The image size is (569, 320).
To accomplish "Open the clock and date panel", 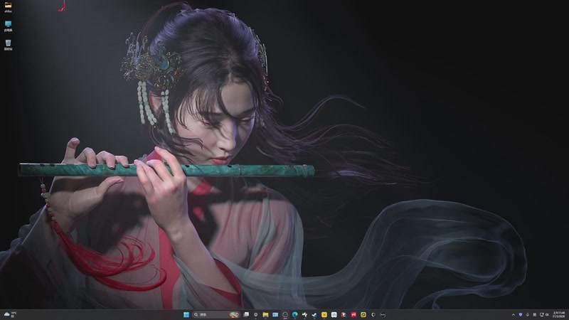I will tap(558, 314).
